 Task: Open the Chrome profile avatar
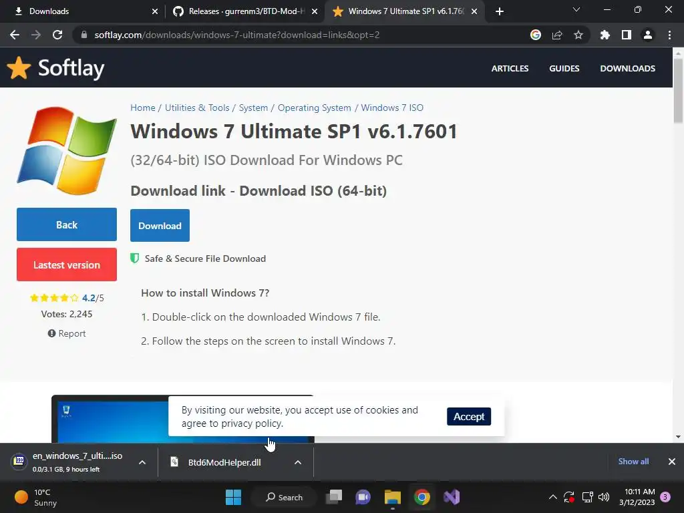click(648, 35)
